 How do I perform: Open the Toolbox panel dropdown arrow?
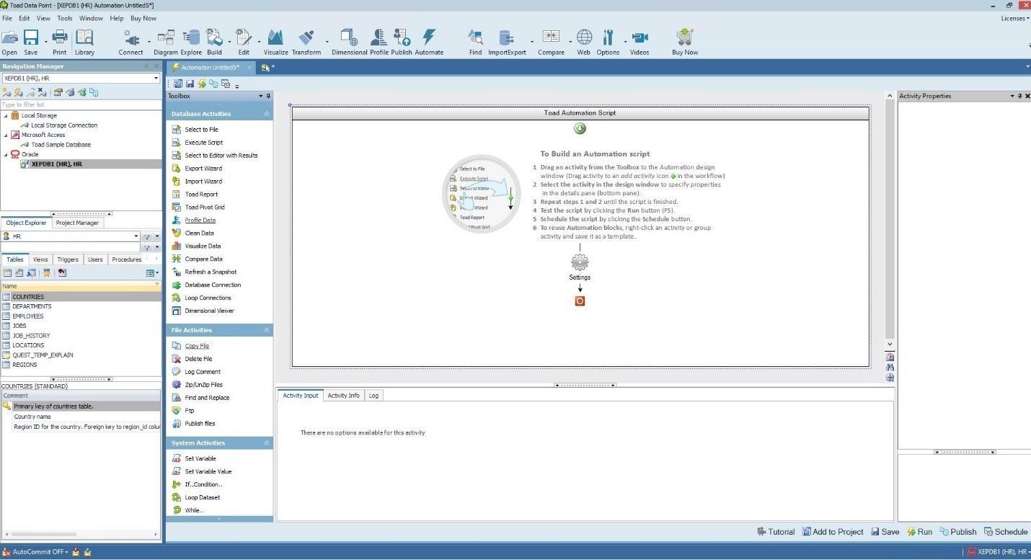(x=261, y=96)
